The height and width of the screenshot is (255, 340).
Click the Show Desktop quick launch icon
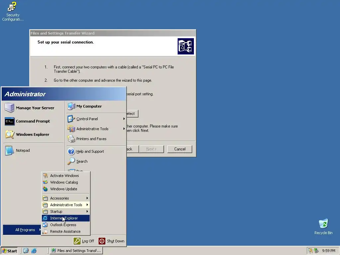[26, 251]
